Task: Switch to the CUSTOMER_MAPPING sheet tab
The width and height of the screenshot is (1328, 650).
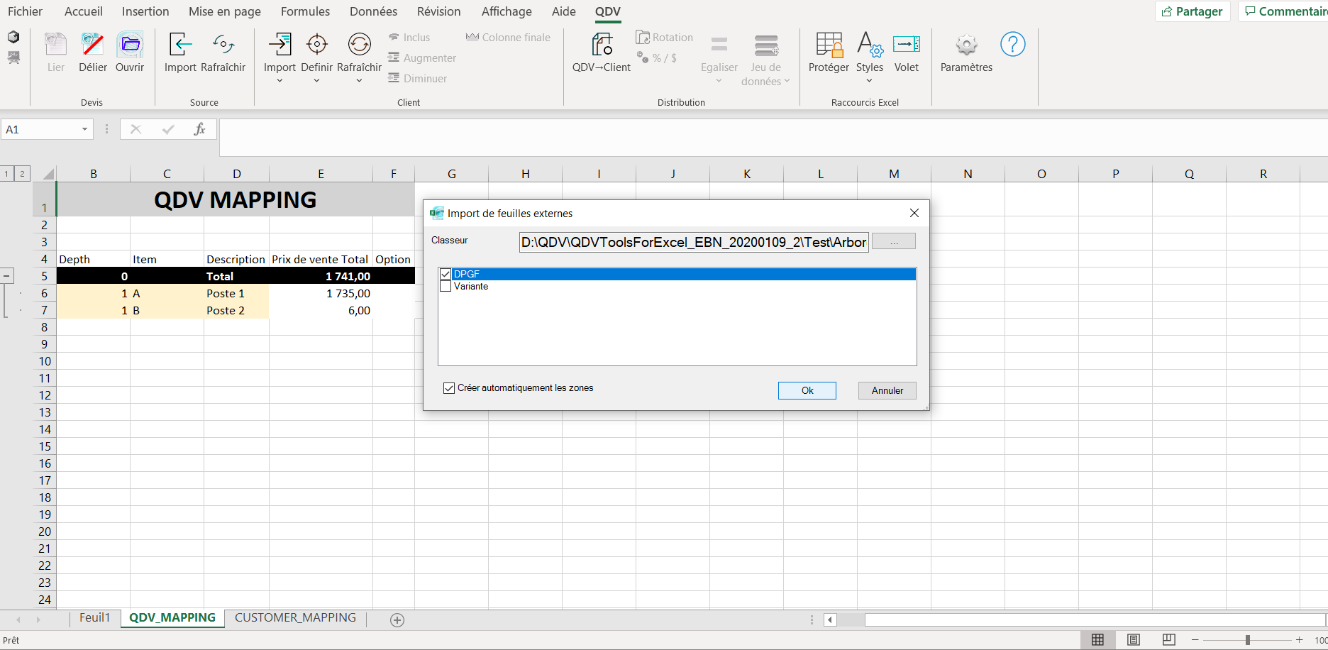Action: pyautogui.click(x=295, y=618)
